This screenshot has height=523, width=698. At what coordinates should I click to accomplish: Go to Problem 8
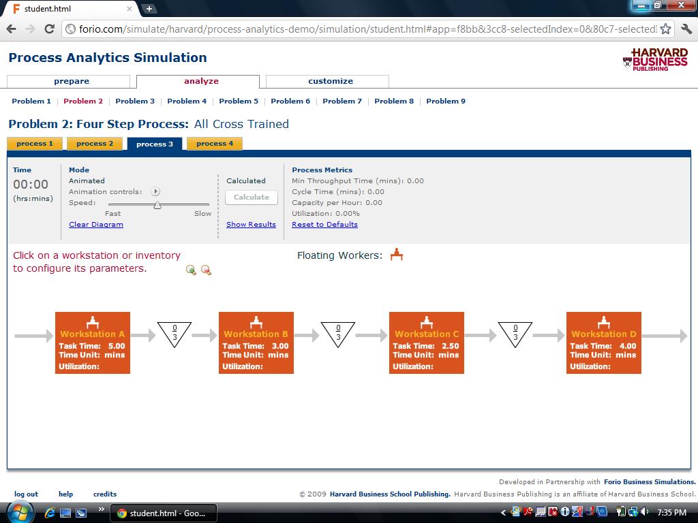point(394,101)
